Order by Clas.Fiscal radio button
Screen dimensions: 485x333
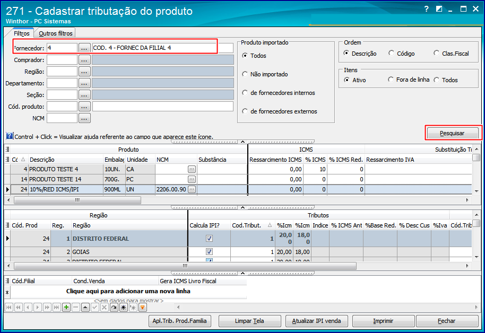click(436, 53)
